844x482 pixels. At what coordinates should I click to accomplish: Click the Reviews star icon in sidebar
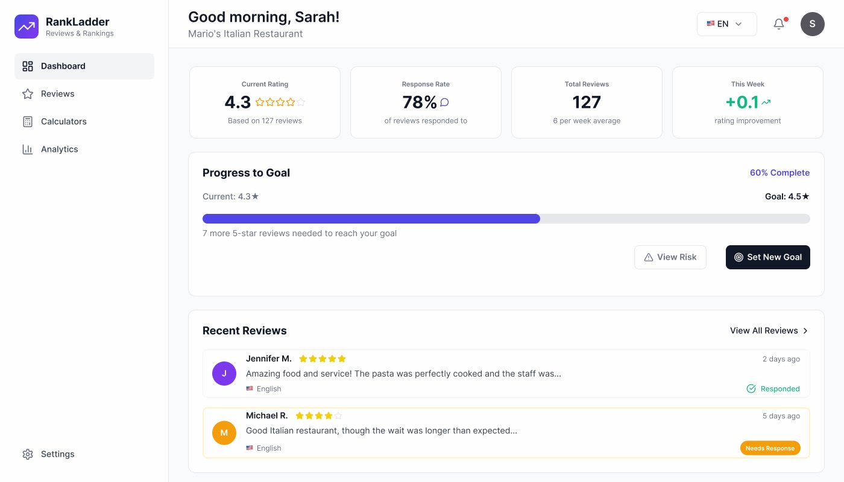(28, 94)
